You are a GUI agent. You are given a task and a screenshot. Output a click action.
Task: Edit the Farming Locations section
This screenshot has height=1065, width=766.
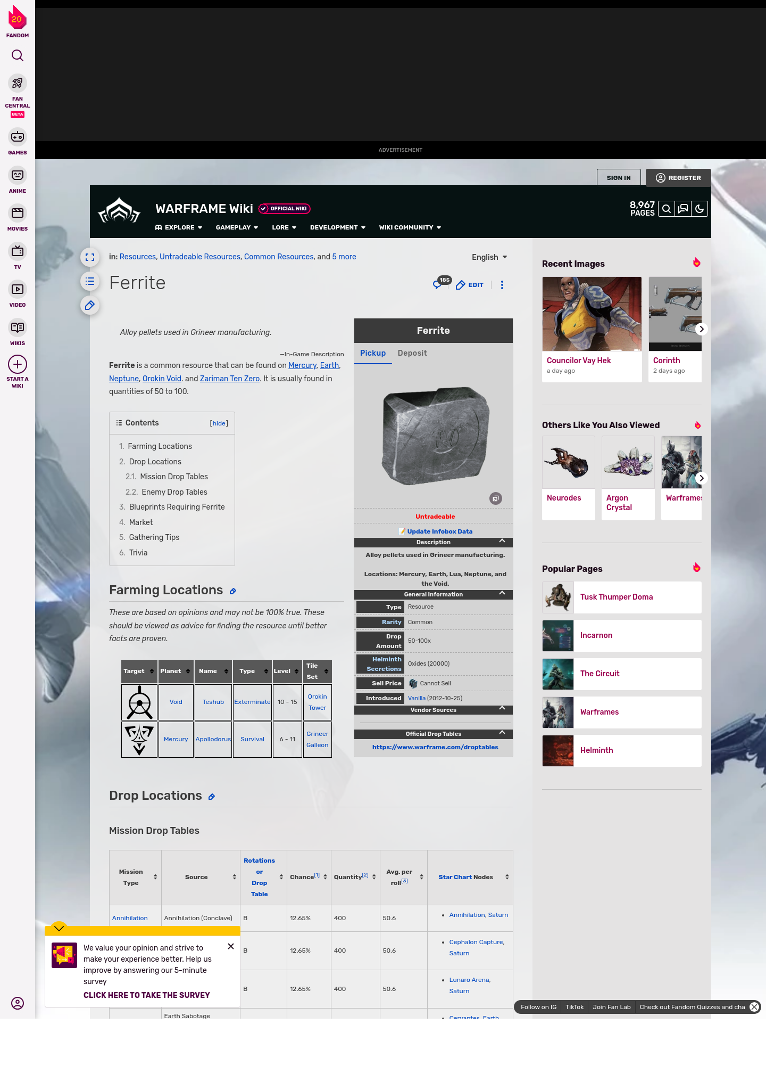pyautogui.click(x=232, y=591)
